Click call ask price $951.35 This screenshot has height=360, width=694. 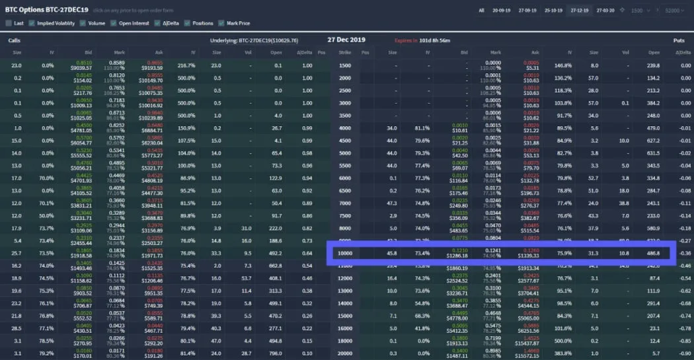(x=153, y=294)
